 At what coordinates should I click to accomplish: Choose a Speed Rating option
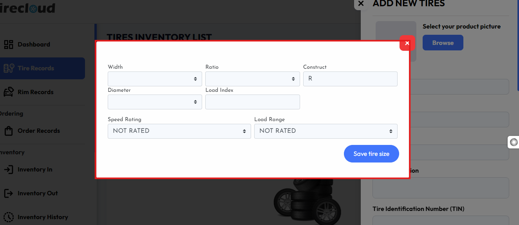[x=179, y=131]
